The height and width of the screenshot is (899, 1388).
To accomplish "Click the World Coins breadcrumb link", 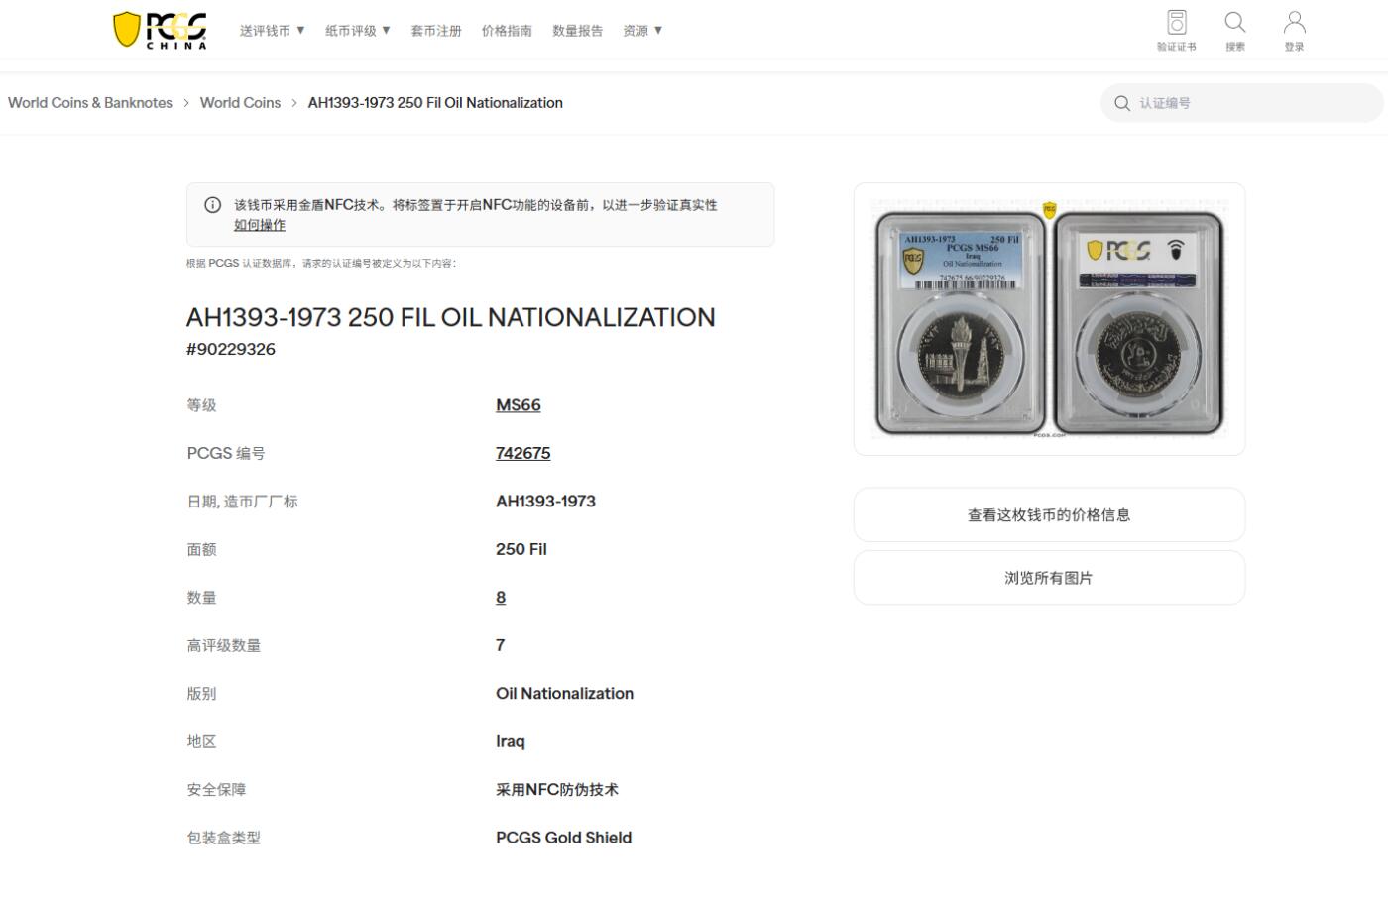I will coord(240,102).
